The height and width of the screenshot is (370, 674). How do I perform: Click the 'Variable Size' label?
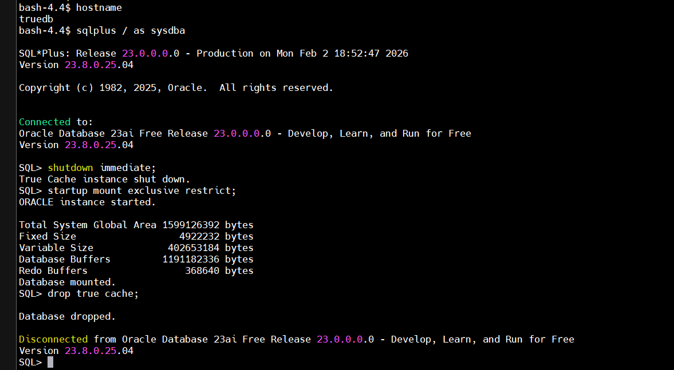point(56,248)
